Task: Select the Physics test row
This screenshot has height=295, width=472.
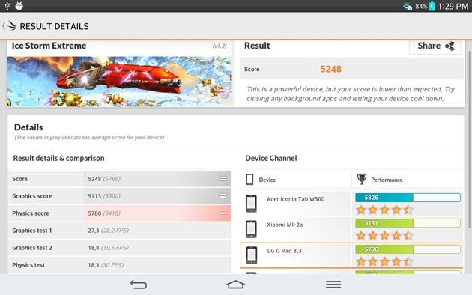Action: pos(120,265)
